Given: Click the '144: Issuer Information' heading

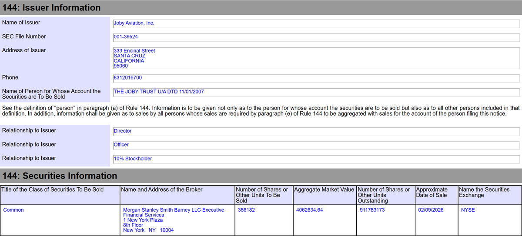Looking at the screenshot, I should (52, 7).
